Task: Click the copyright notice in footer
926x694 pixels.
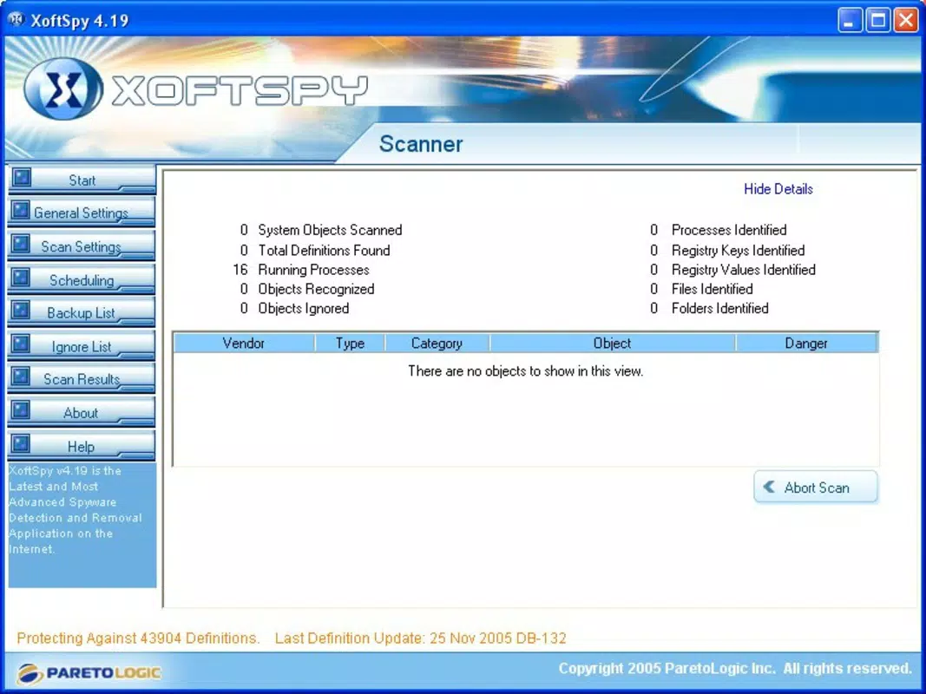Action: [x=735, y=669]
